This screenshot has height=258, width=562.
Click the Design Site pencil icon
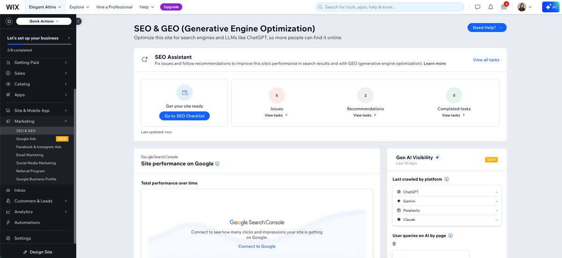click(25, 252)
